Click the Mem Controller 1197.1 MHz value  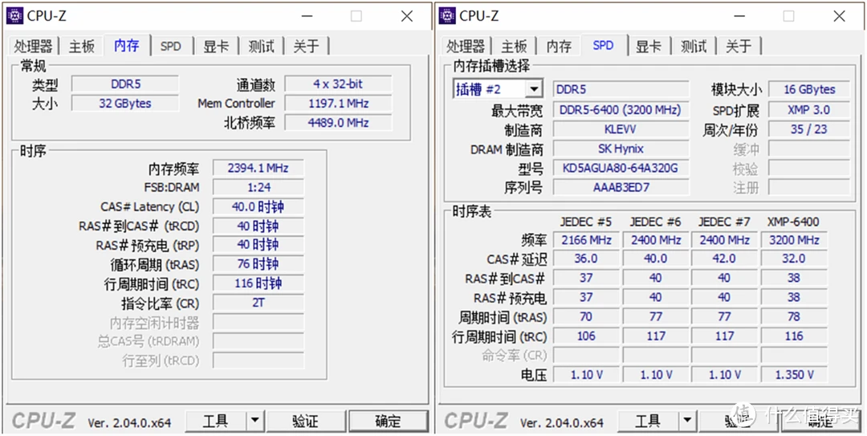tap(338, 104)
